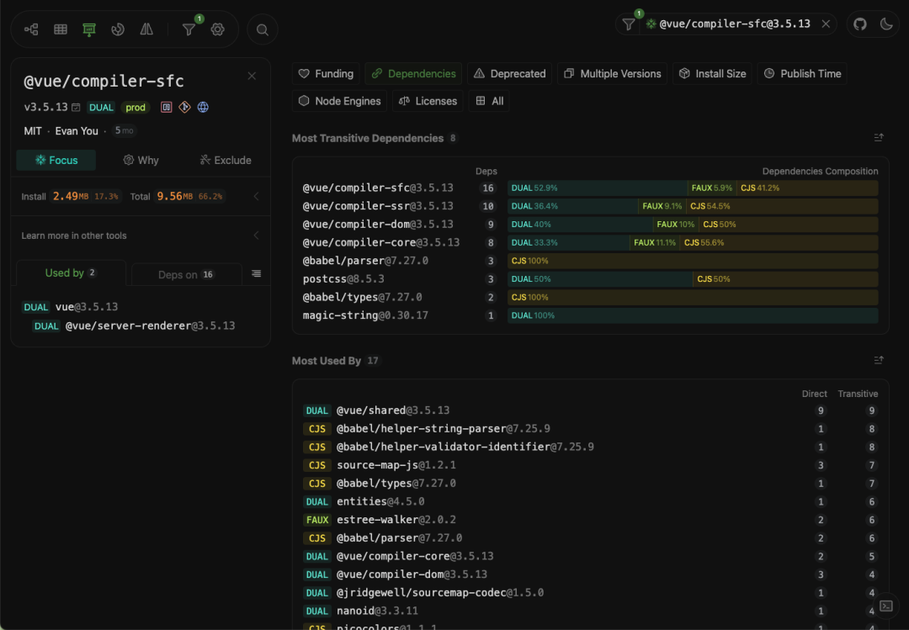
Task: Toggle dependency list view mode icon
Action: tap(256, 273)
